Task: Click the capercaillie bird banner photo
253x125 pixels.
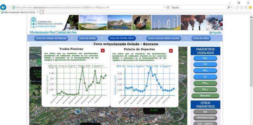Action: (x=142, y=22)
